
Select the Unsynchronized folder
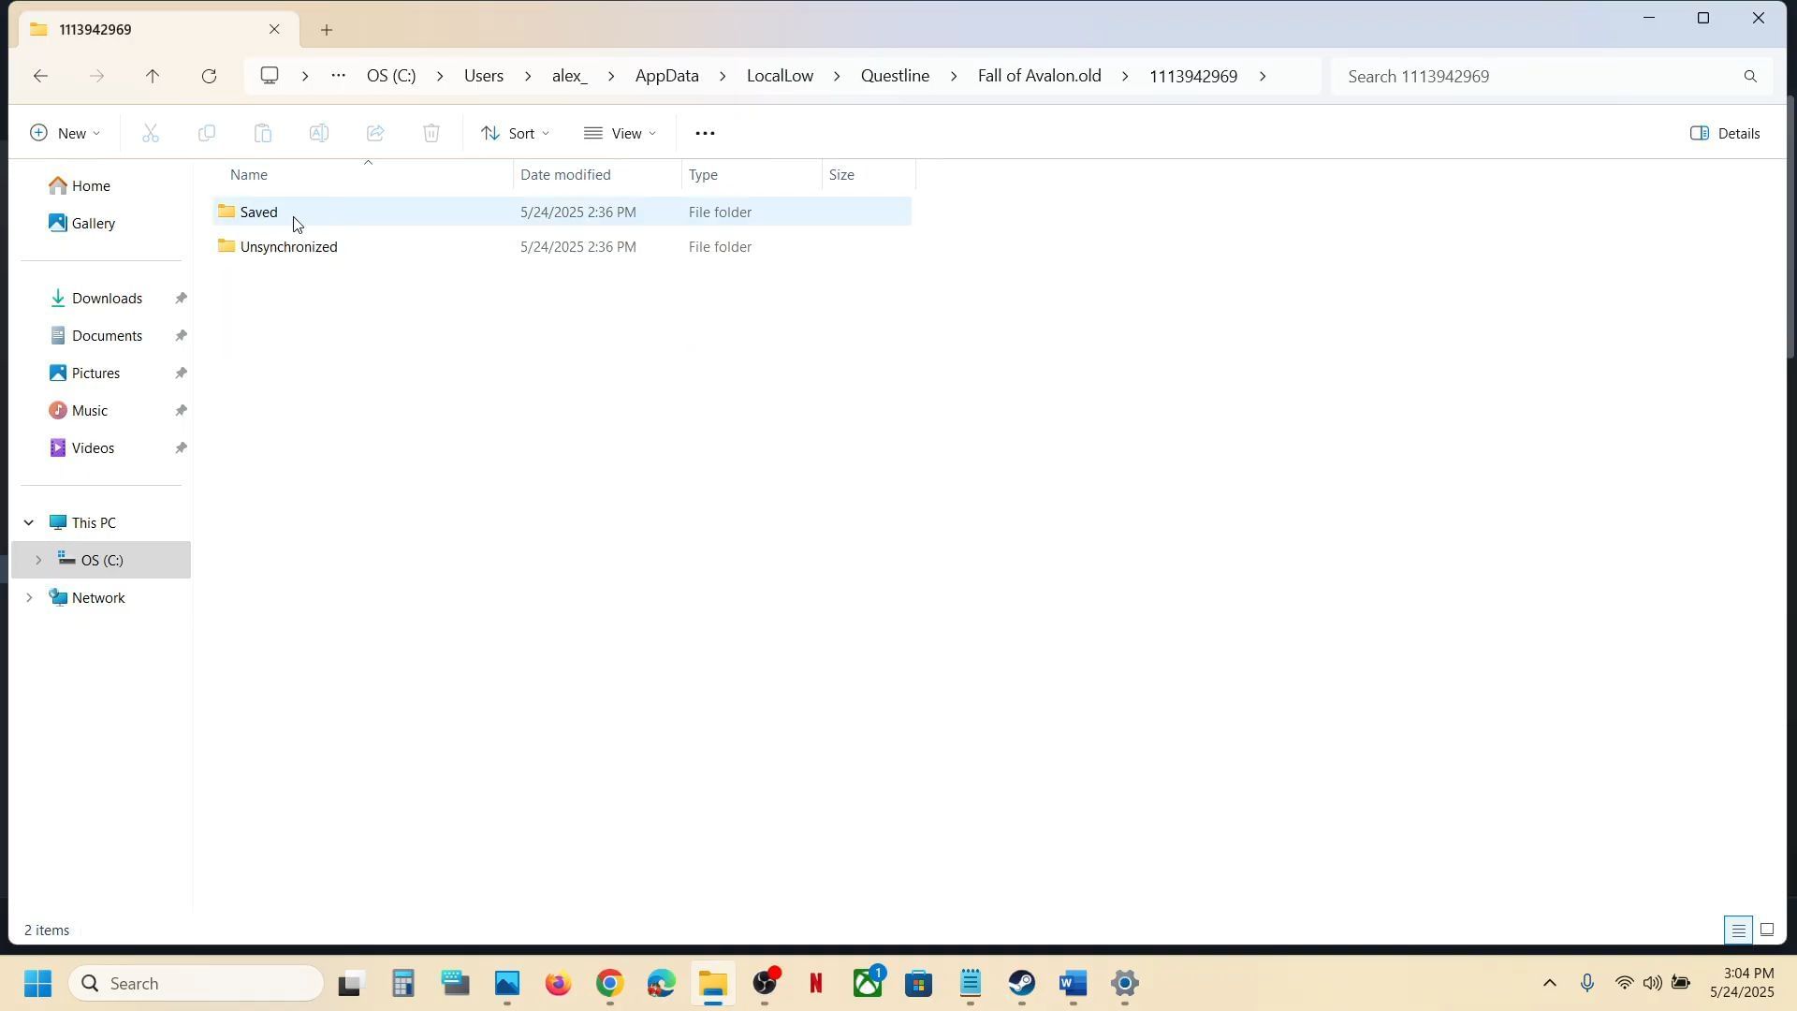[x=288, y=247]
